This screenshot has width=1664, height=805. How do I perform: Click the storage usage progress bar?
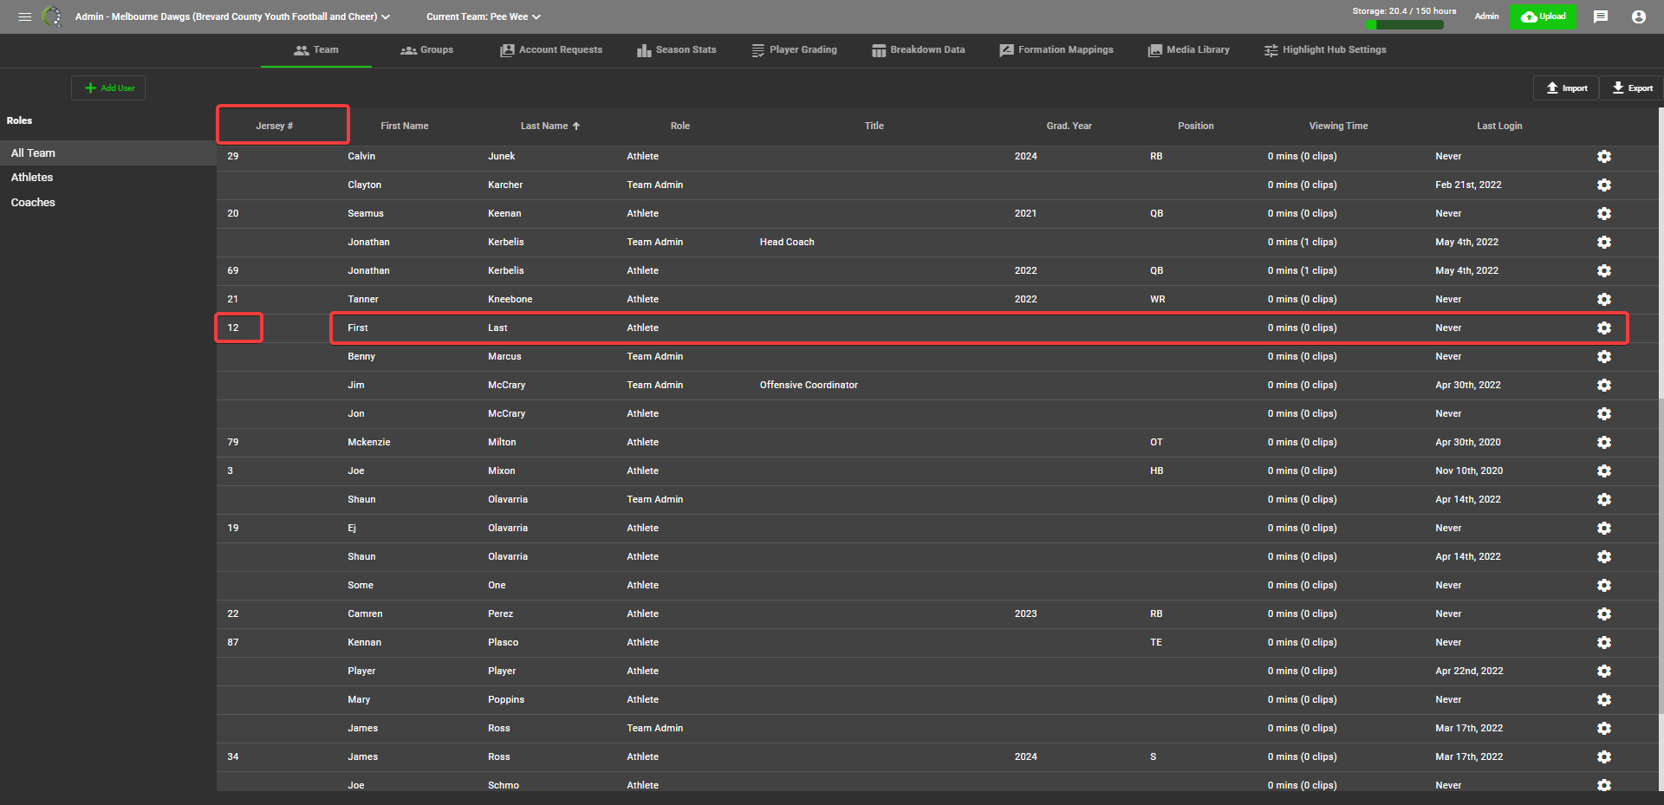[x=1404, y=24]
